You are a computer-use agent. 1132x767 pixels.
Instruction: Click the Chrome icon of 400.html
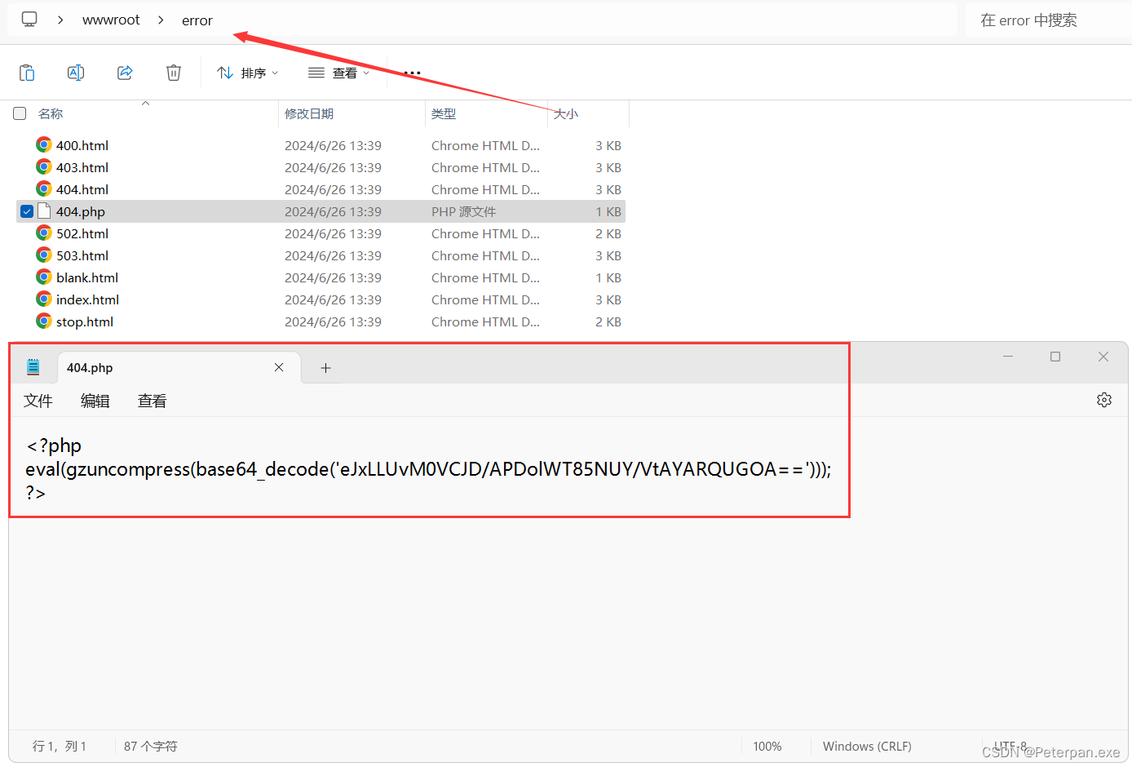click(44, 144)
